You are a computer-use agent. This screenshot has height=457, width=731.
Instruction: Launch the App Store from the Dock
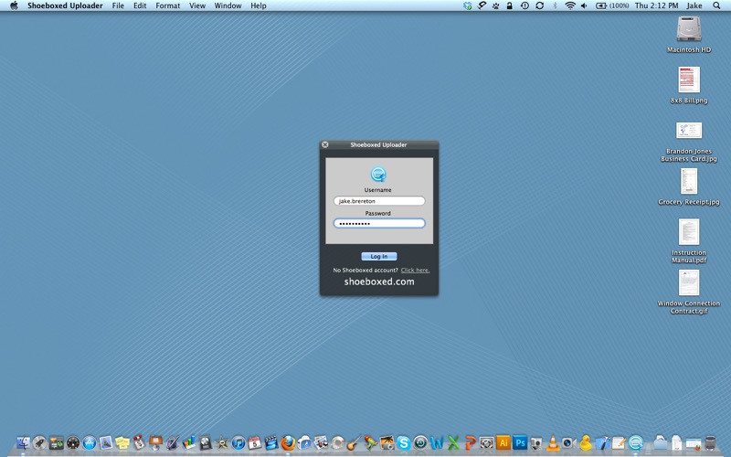tap(90, 442)
